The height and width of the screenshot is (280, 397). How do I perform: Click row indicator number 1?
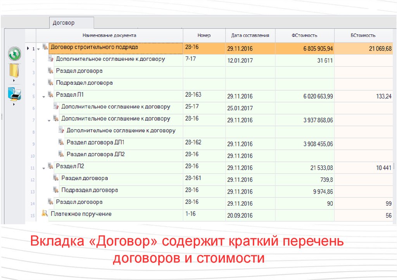33,49
